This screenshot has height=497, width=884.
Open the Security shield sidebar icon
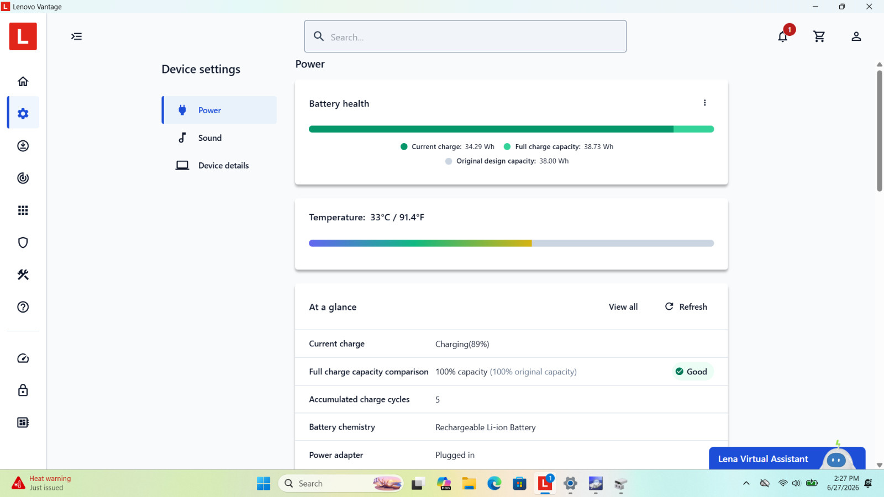click(x=23, y=242)
